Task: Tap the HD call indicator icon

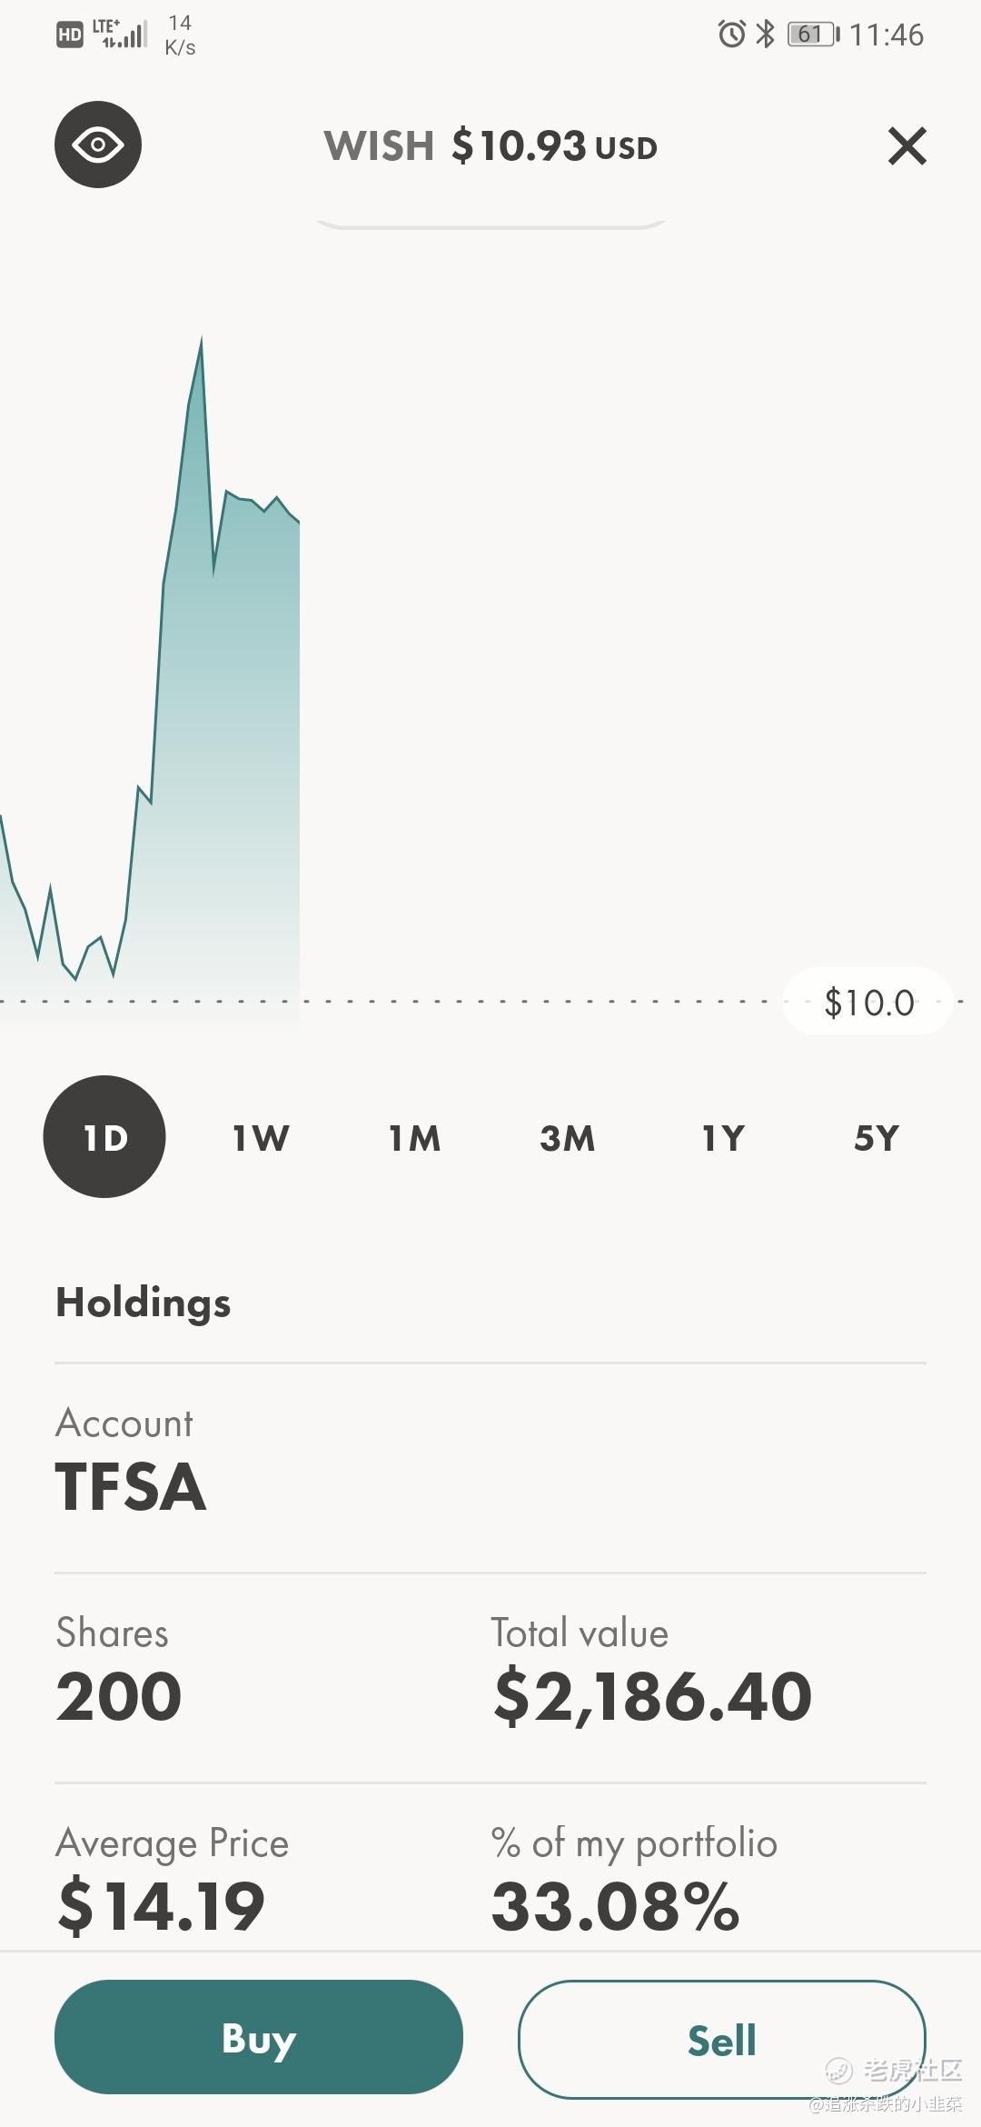Action: [x=70, y=35]
